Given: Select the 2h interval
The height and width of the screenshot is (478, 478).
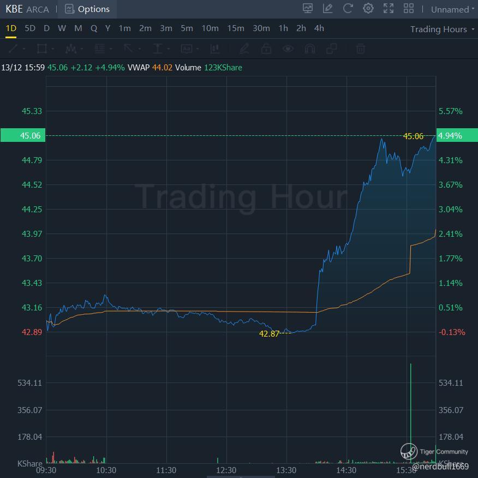Looking at the screenshot, I should (x=301, y=28).
